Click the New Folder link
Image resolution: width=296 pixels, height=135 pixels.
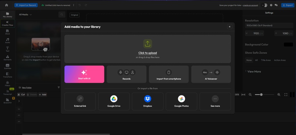pos(27,88)
